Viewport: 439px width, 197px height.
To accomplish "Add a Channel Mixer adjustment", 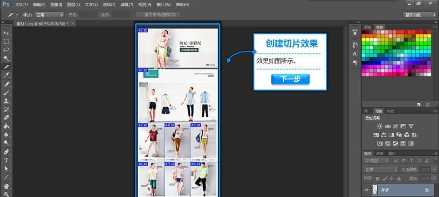I will (407, 135).
